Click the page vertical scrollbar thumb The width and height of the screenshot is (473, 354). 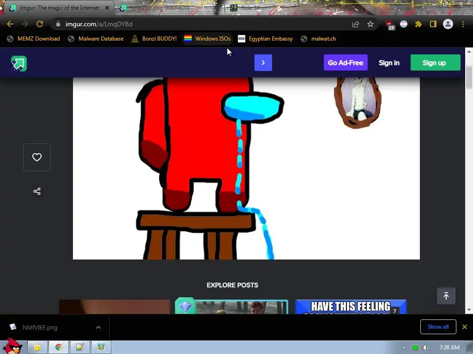click(x=469, y=77)
